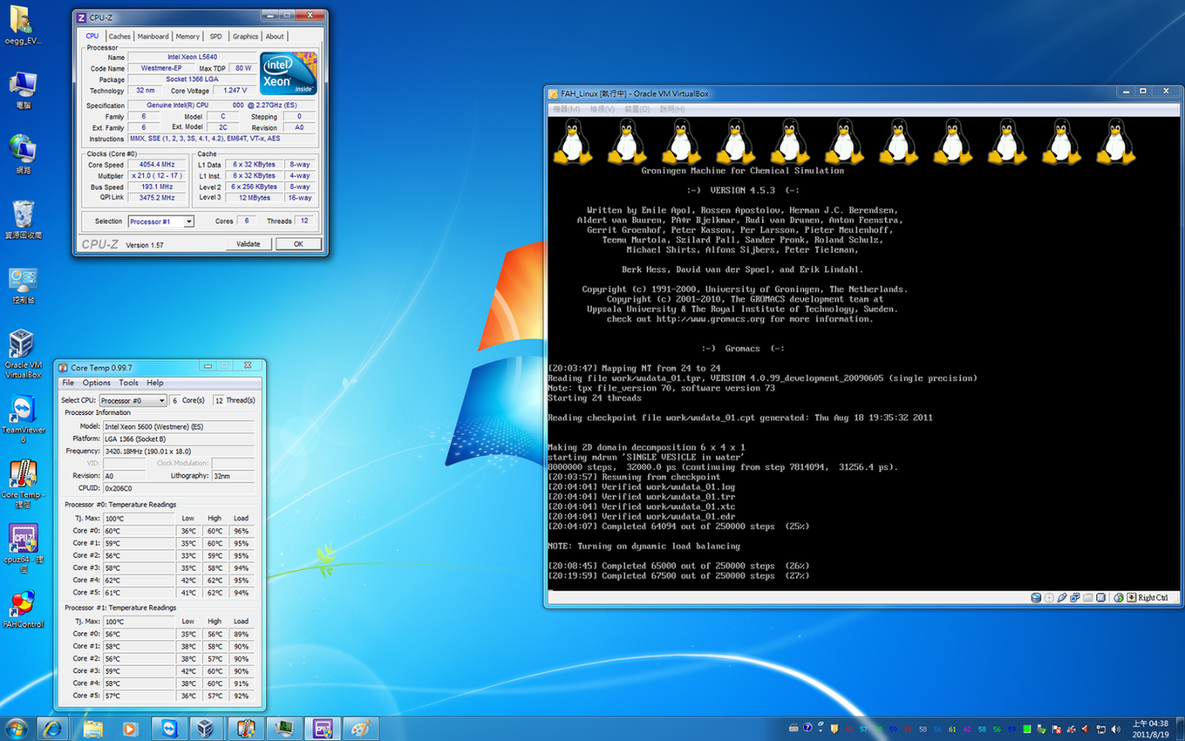Switch to TeamViewer in the taskbar
This screenshot has height=741, width=1185.
[169, 729]
